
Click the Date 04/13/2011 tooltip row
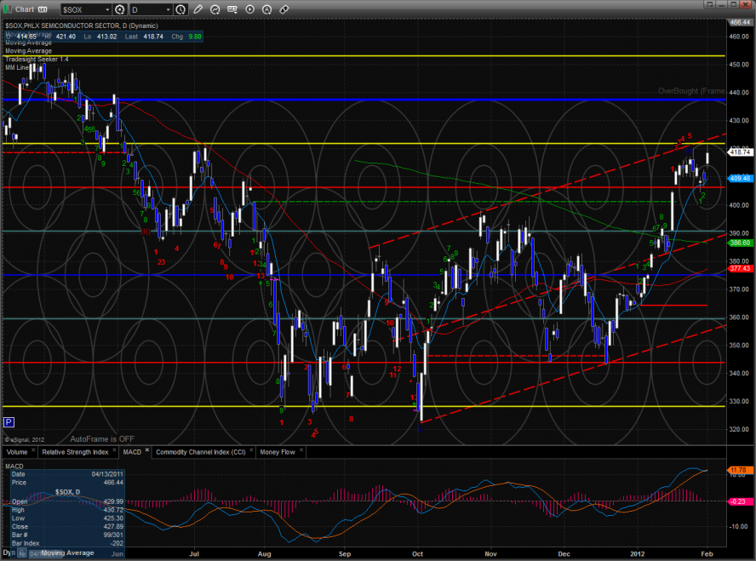67,474
